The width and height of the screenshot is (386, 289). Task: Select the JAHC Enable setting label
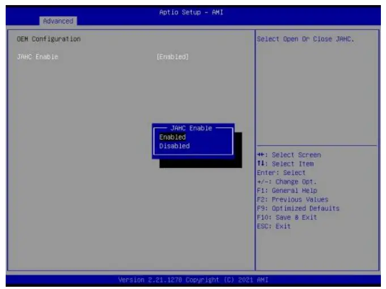[37, 57]
